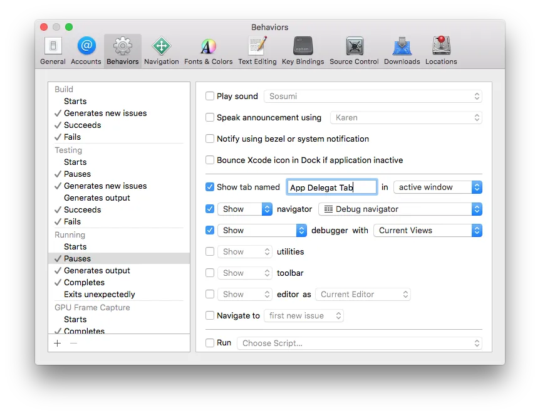Enable Bounce Xcode icon in Dock checkbox
This screenshot has width=540, height=415.
pyautogui.click(x=210, y=160)
